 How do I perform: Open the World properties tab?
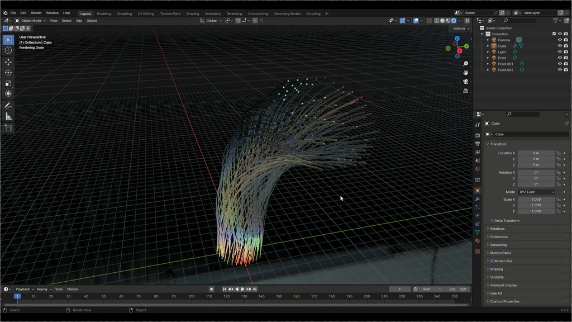(478, 169)
